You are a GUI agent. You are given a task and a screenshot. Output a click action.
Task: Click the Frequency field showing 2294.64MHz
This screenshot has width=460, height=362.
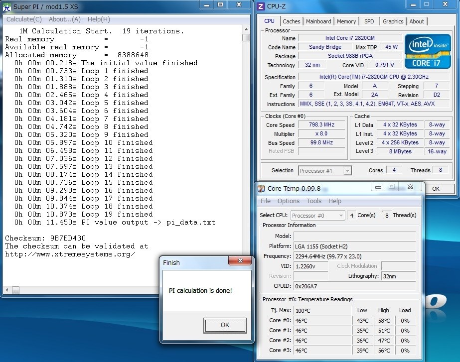[x=354, y=256]
